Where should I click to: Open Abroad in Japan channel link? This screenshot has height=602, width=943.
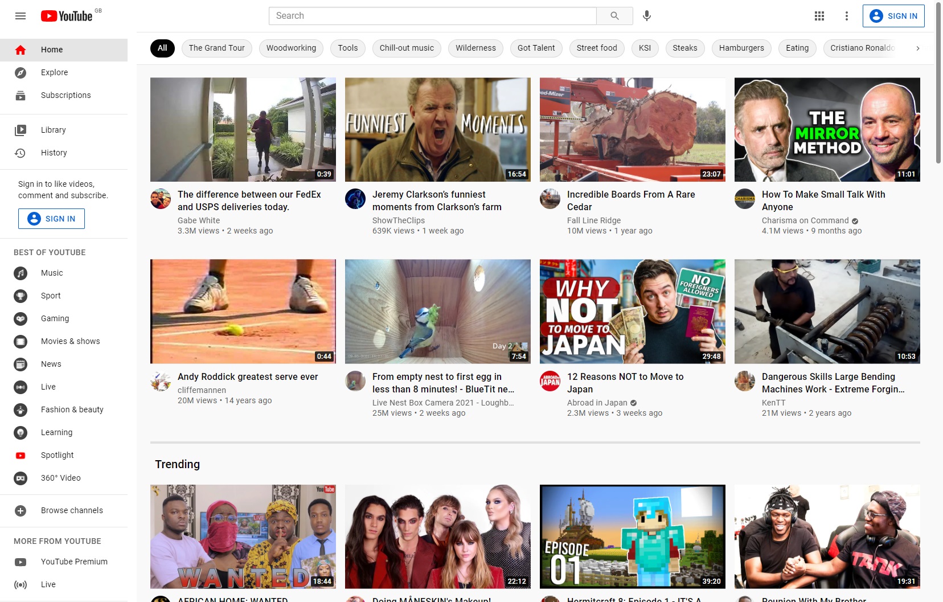(x=597, y=403)
